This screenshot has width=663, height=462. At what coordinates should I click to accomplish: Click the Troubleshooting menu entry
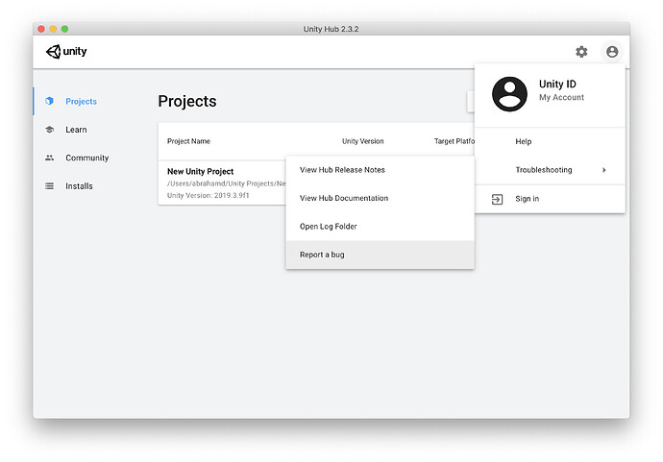tap(550, 170)
